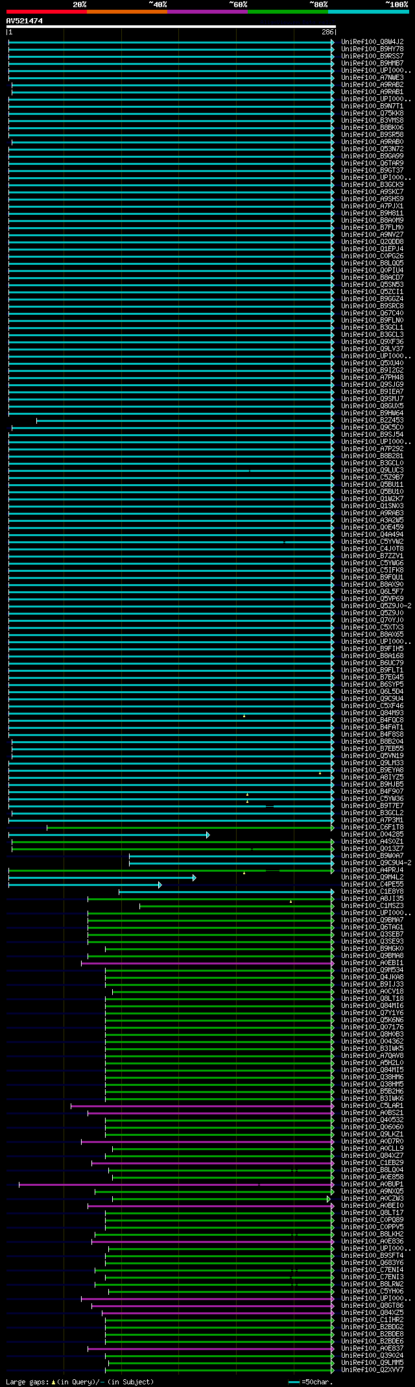This screenshot has height=1387, width=415.
Task: Select hit label UniRef100_A0EBI1
Action: 372,963
